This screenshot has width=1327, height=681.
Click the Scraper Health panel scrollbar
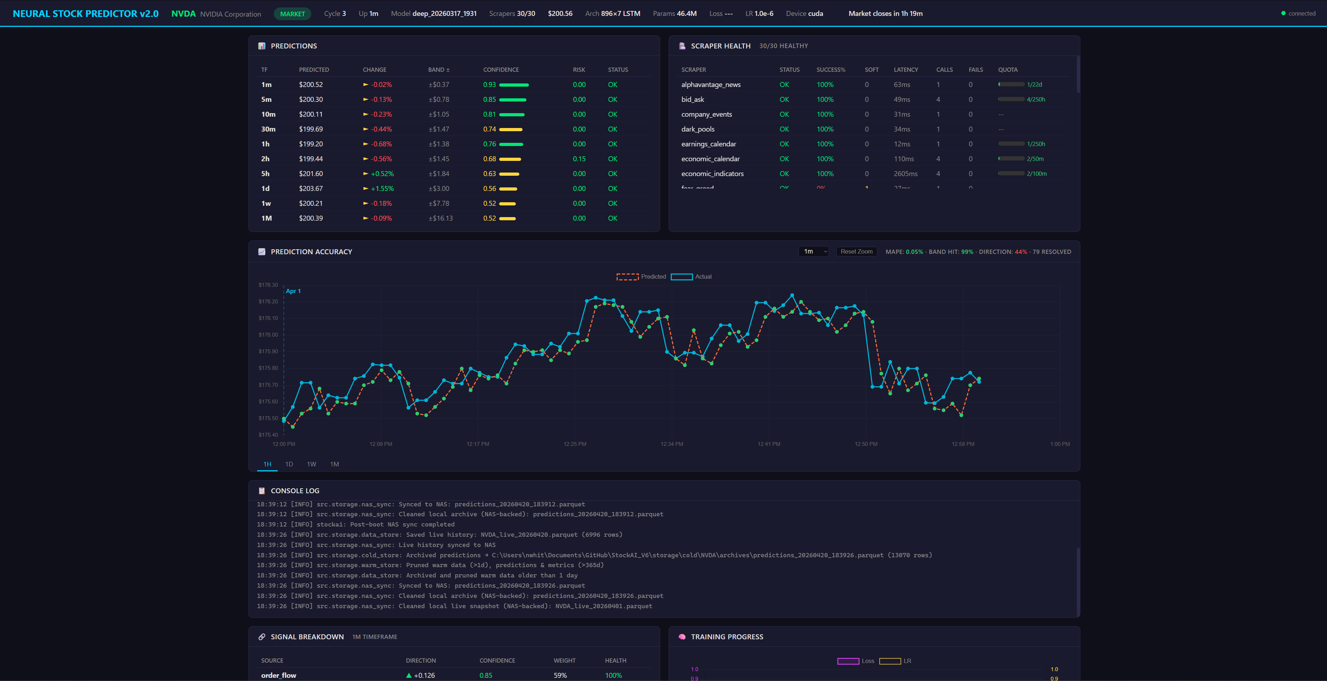point(1078,75)
